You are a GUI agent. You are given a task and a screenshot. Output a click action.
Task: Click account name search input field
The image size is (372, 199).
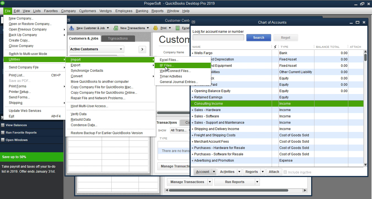pos(218,37)
